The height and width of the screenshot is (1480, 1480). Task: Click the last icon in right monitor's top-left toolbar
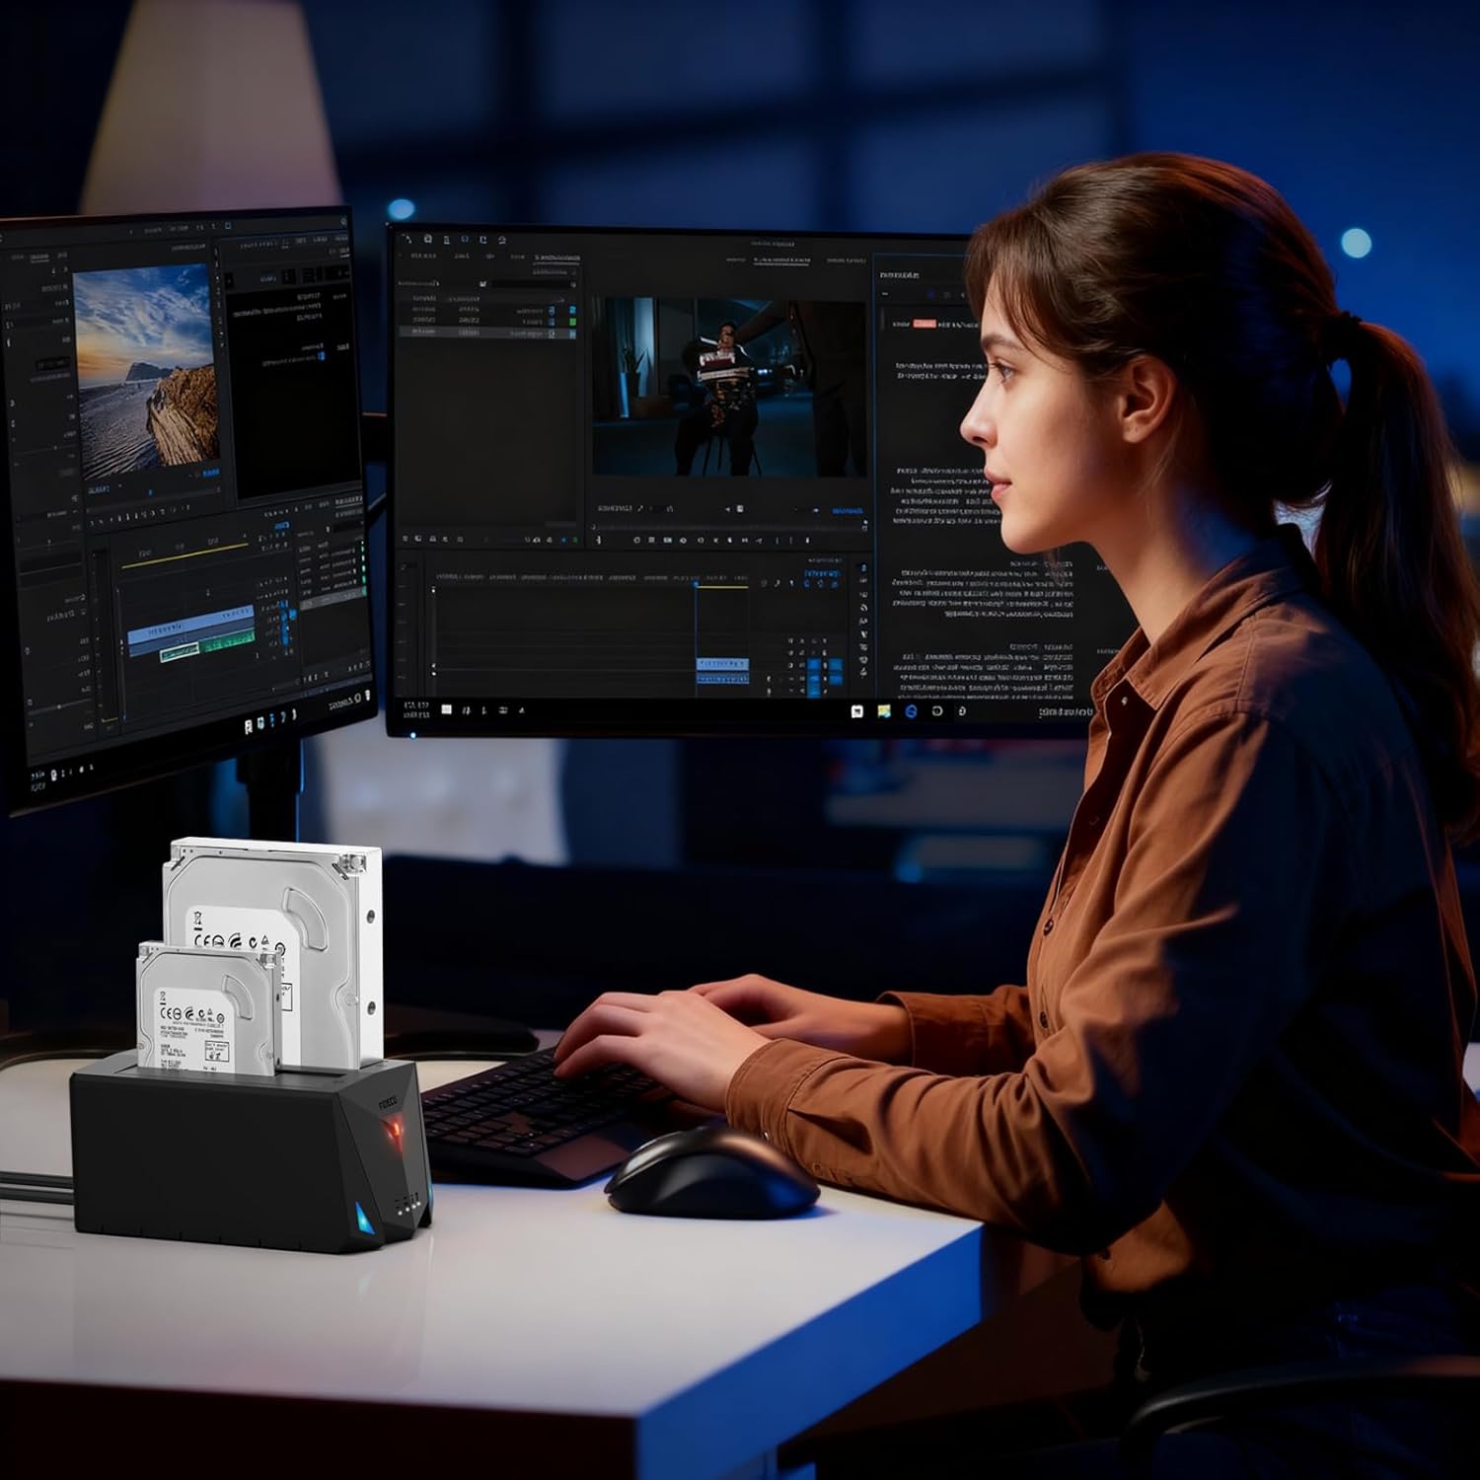pos(501,240)
